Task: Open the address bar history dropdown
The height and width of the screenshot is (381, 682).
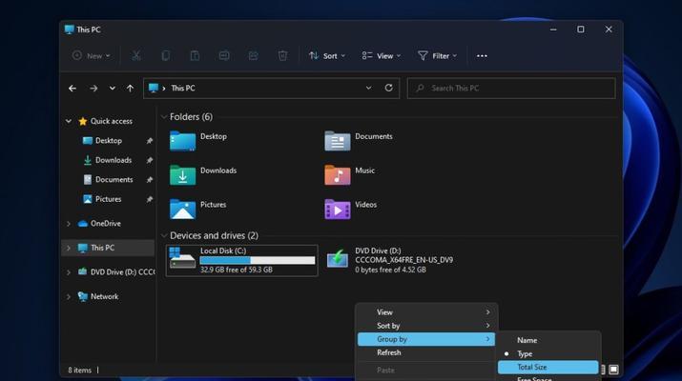Action: click(x=368, y=88)
